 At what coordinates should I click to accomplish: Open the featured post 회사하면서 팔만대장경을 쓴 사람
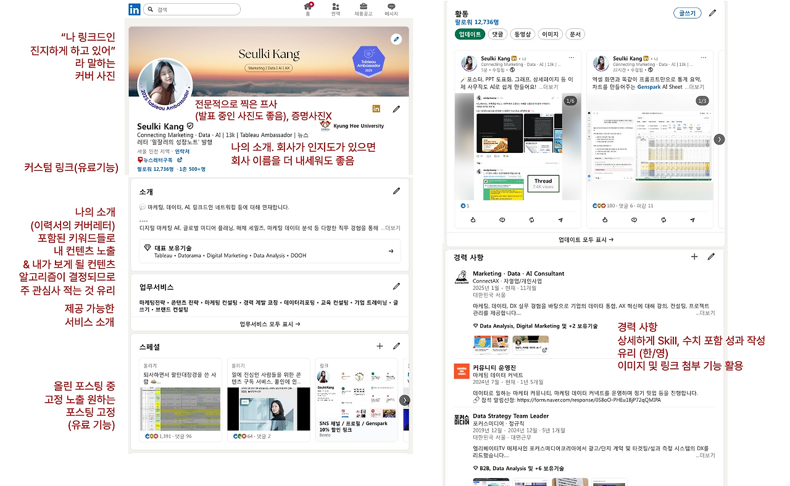[180, 400]
